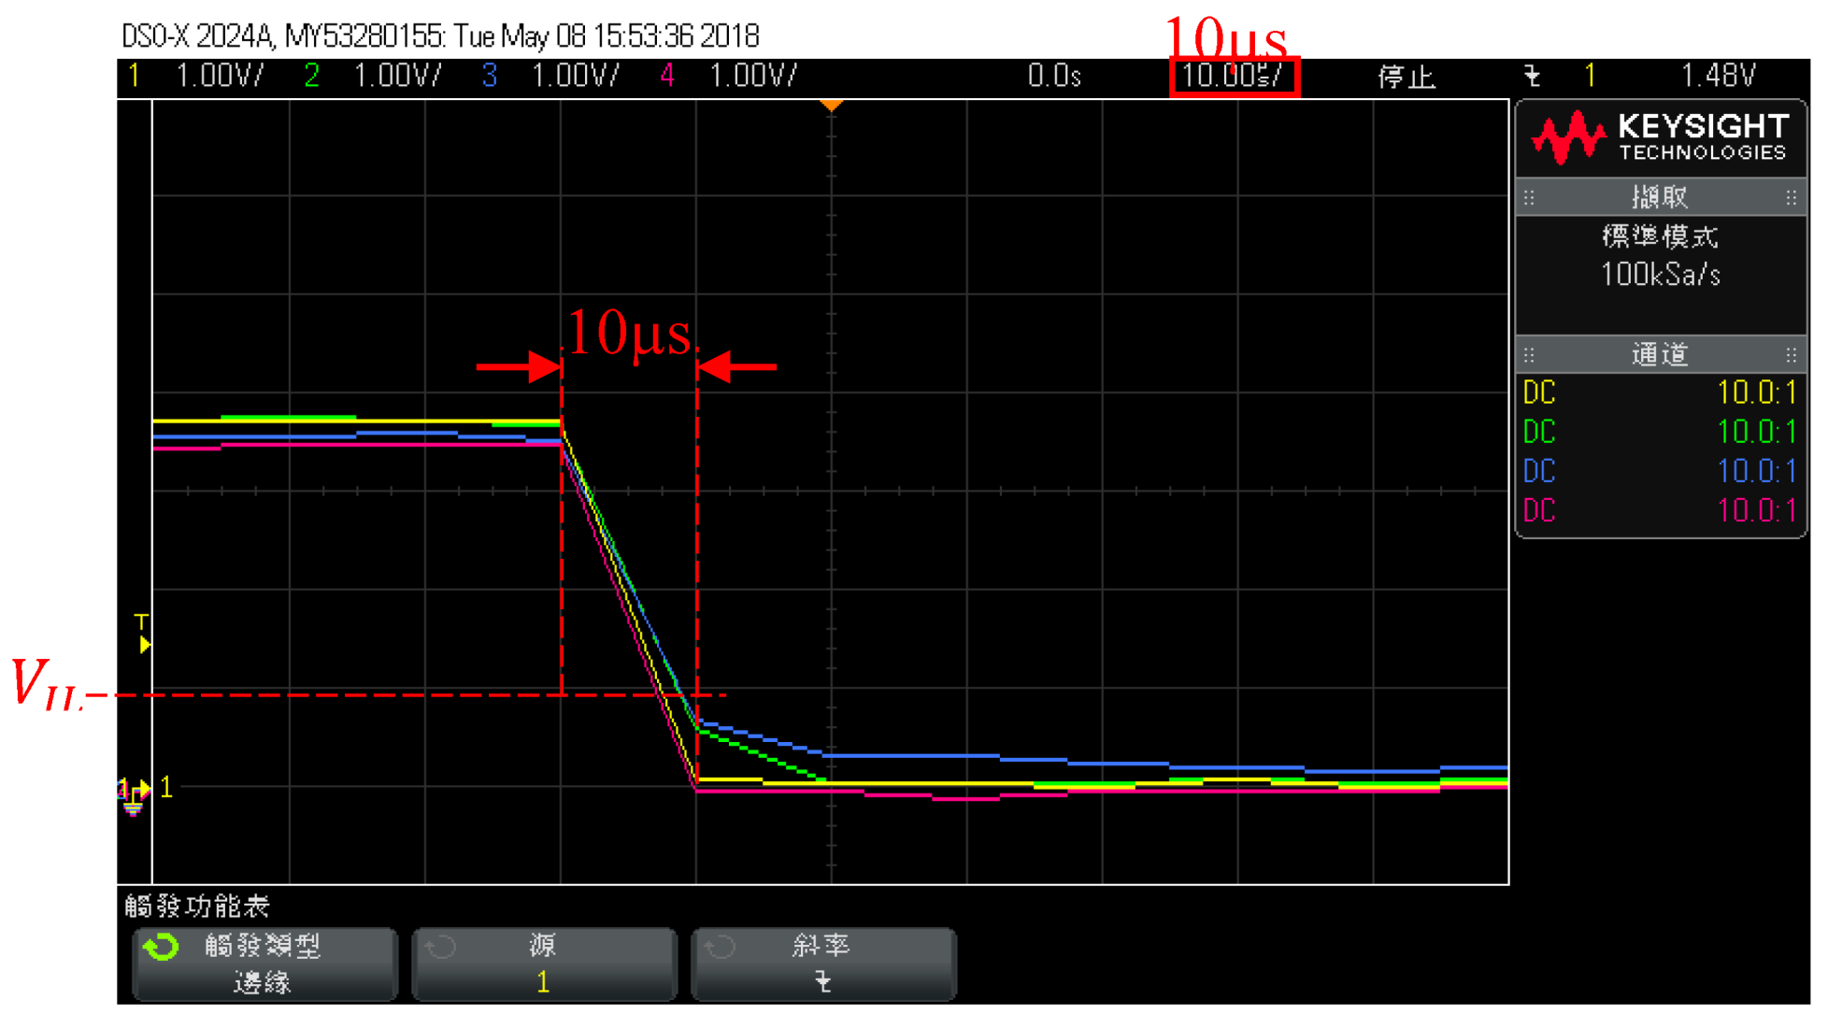Select channel 4 pink 1.00V/ scale indicator
The height and width of the screenshot is (1028, 1842).
751,76
